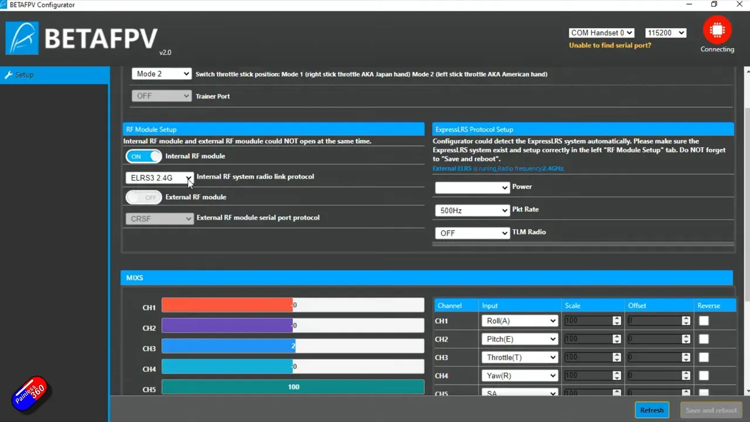The height and width of the screenshot is (422, 750).
Task: Turn off the Internal RF module toggle
Action: pos(144,156)
